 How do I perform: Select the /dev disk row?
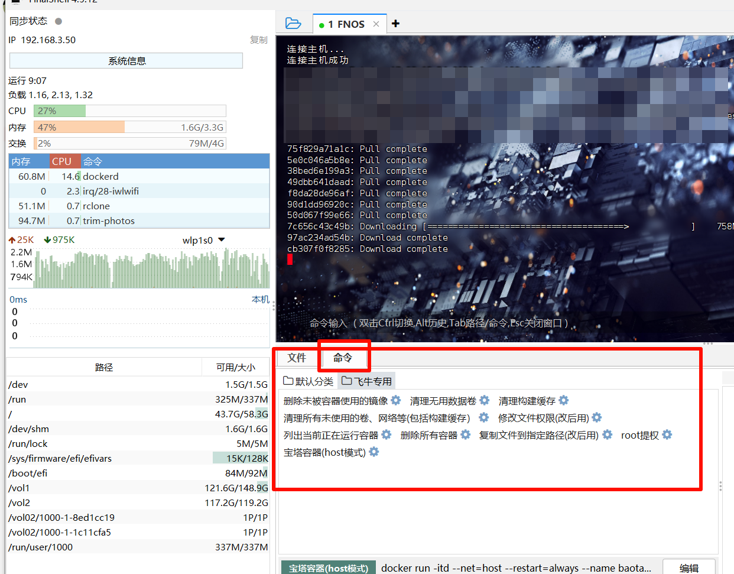coord(138,384)
